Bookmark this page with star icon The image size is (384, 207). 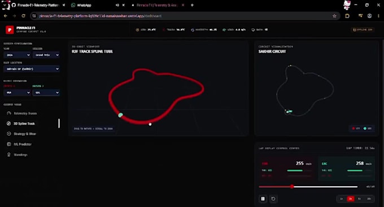(334, 16)
